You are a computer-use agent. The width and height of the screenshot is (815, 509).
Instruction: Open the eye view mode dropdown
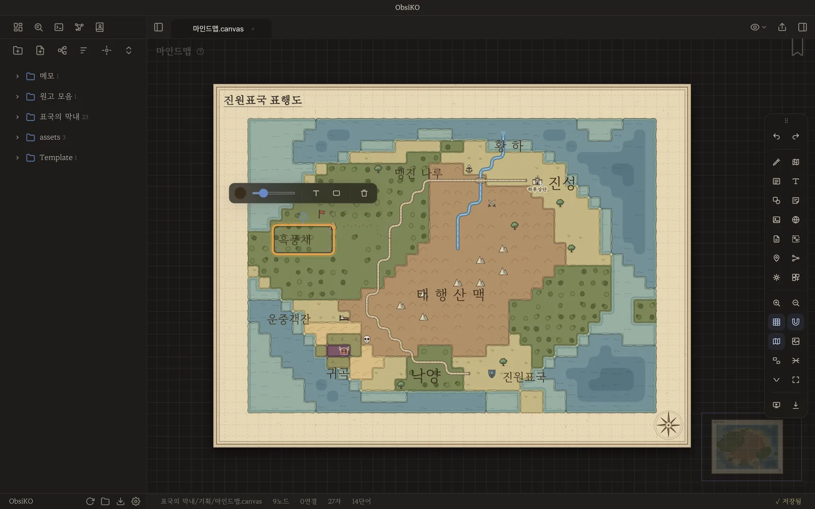pos(758,27)
